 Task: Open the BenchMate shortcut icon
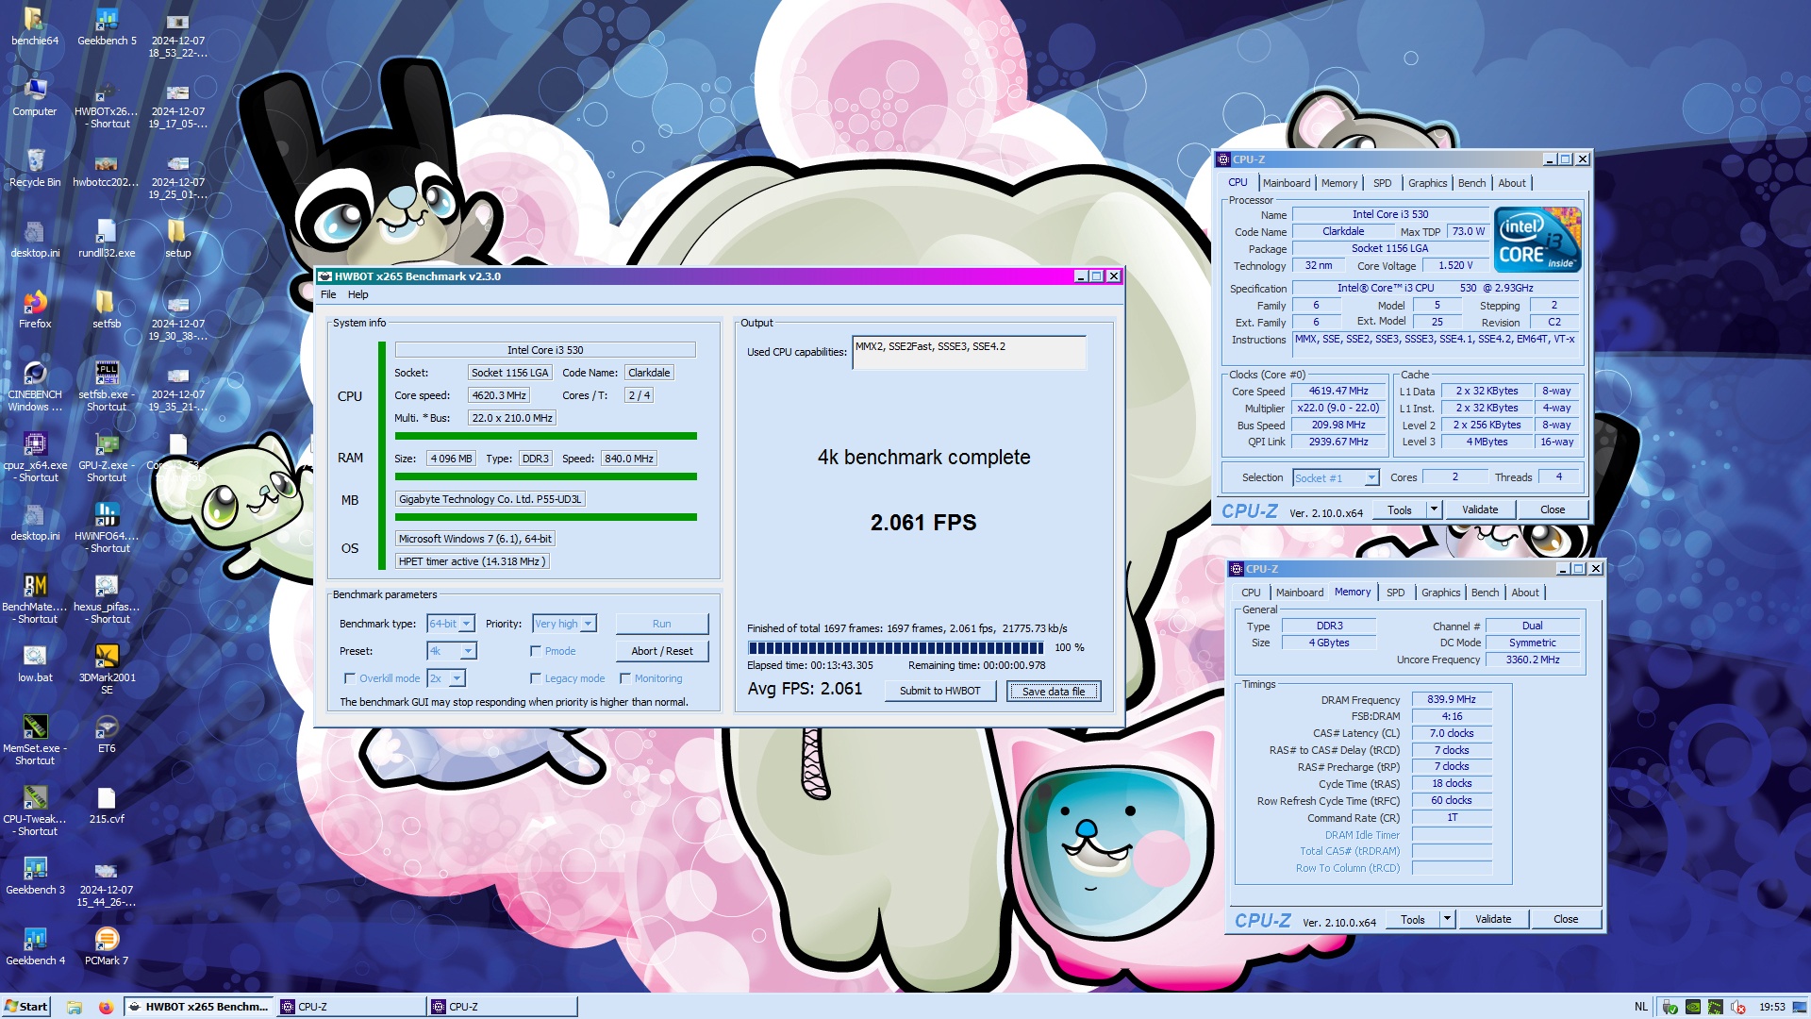[x=35, y=598]
